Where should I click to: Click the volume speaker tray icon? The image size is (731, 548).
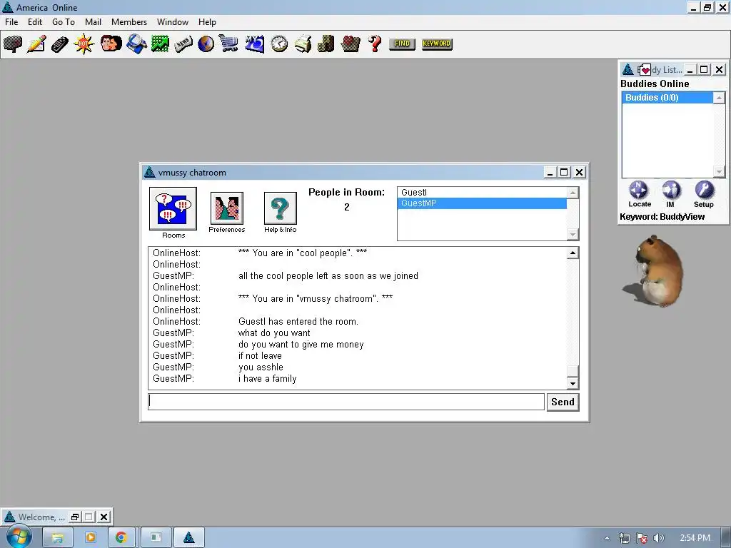click(x=659, y=538)
